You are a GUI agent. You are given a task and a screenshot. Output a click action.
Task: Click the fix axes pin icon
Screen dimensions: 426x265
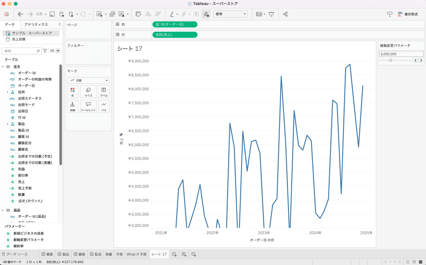206,14
